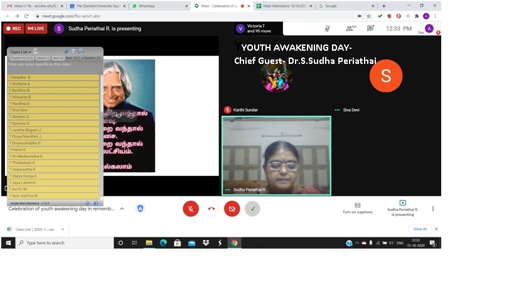Open the Class List dropdown
This screenshot has width=514, height=288.
pos(21,52)
